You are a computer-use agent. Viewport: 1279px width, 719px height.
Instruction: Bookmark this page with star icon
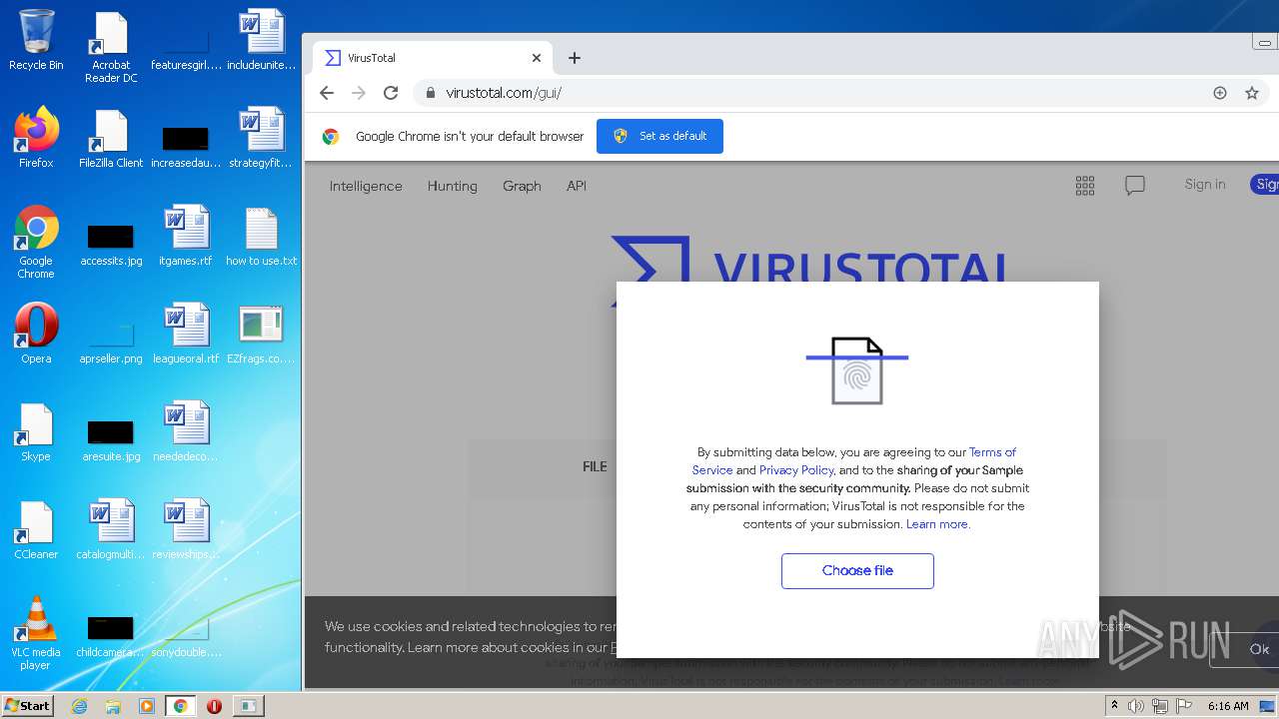click(1252, 93)
